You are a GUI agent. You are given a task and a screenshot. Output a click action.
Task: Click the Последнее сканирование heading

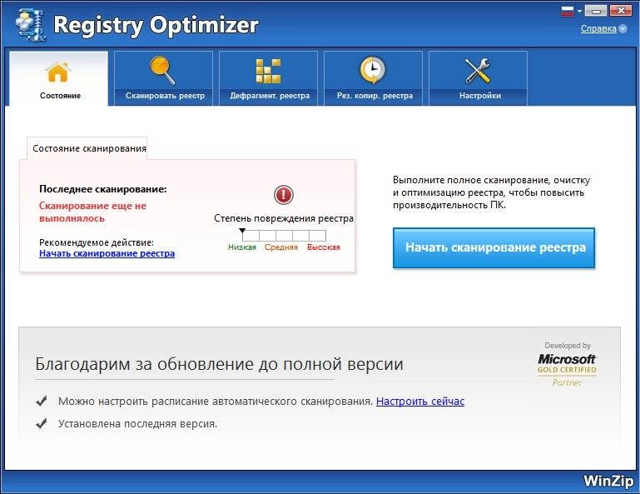[103, 189]
